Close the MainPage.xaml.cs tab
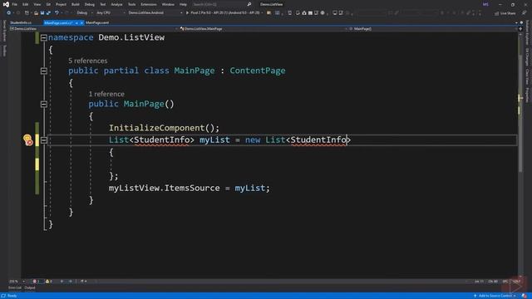Screen dimensions: 532x299 point(81,22)
